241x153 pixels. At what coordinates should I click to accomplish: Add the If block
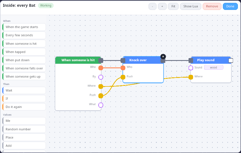[x=24, y=99]
